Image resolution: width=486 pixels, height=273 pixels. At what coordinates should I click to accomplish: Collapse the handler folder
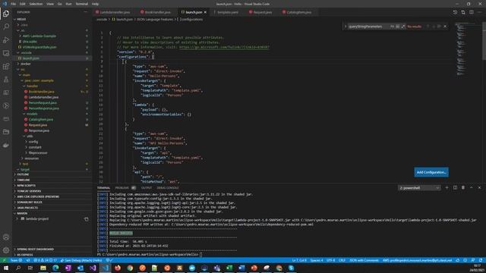tap(52, 86)
